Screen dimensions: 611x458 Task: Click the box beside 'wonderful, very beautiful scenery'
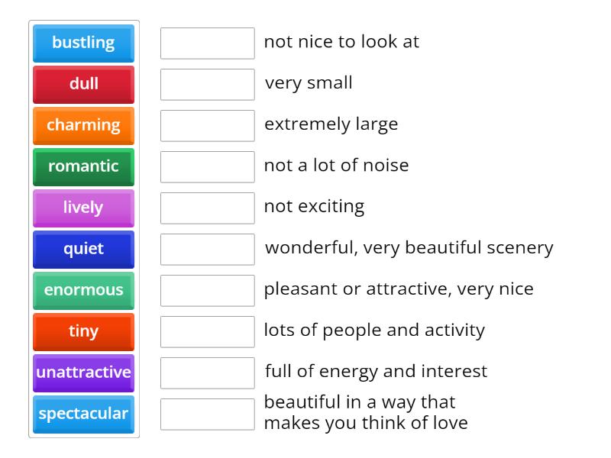click(208, 250)
